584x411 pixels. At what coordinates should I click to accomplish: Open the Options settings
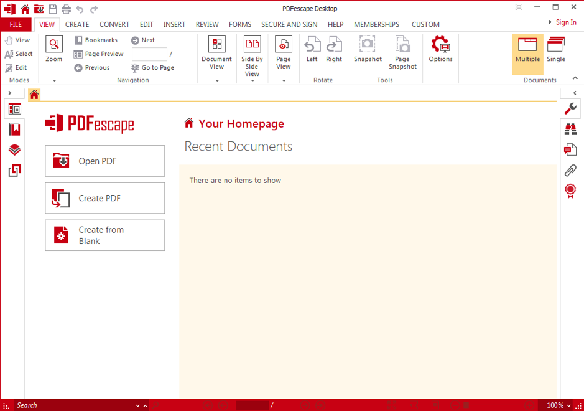(440, 49)
